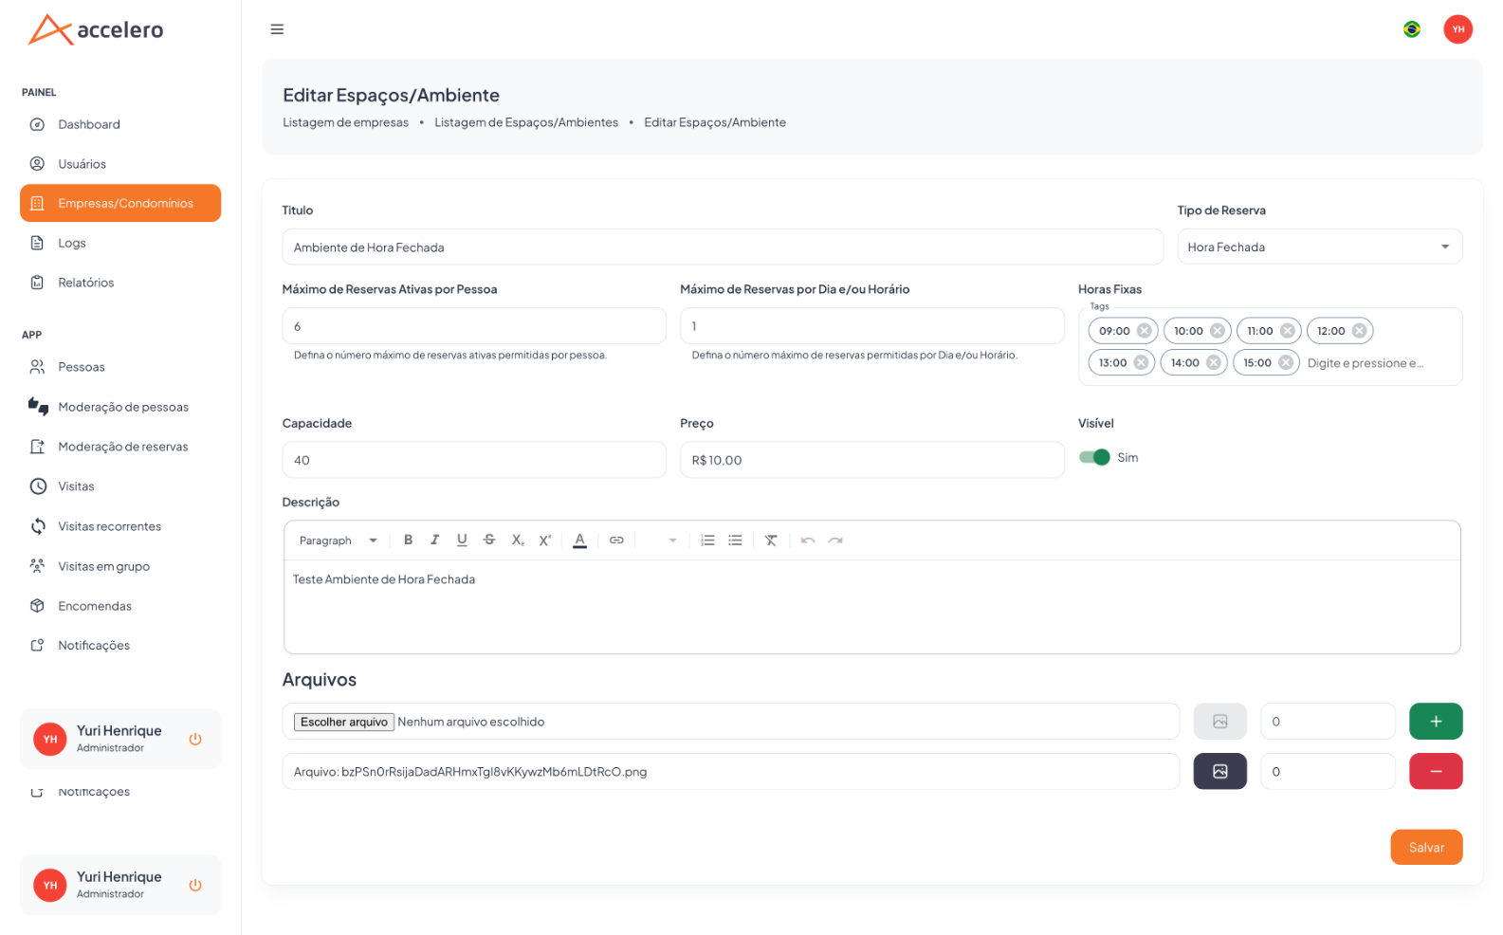Click the Máximo de Reservas por Dia field
Image resolution: width=1503 pixels, height=935 pixels.
coord(872,325)
